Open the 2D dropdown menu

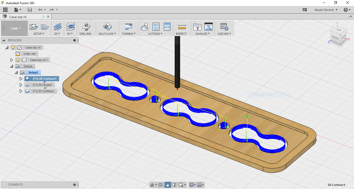(57, 34)
